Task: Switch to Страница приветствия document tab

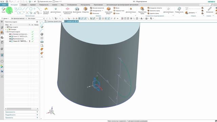Action: tap(53, 21)
